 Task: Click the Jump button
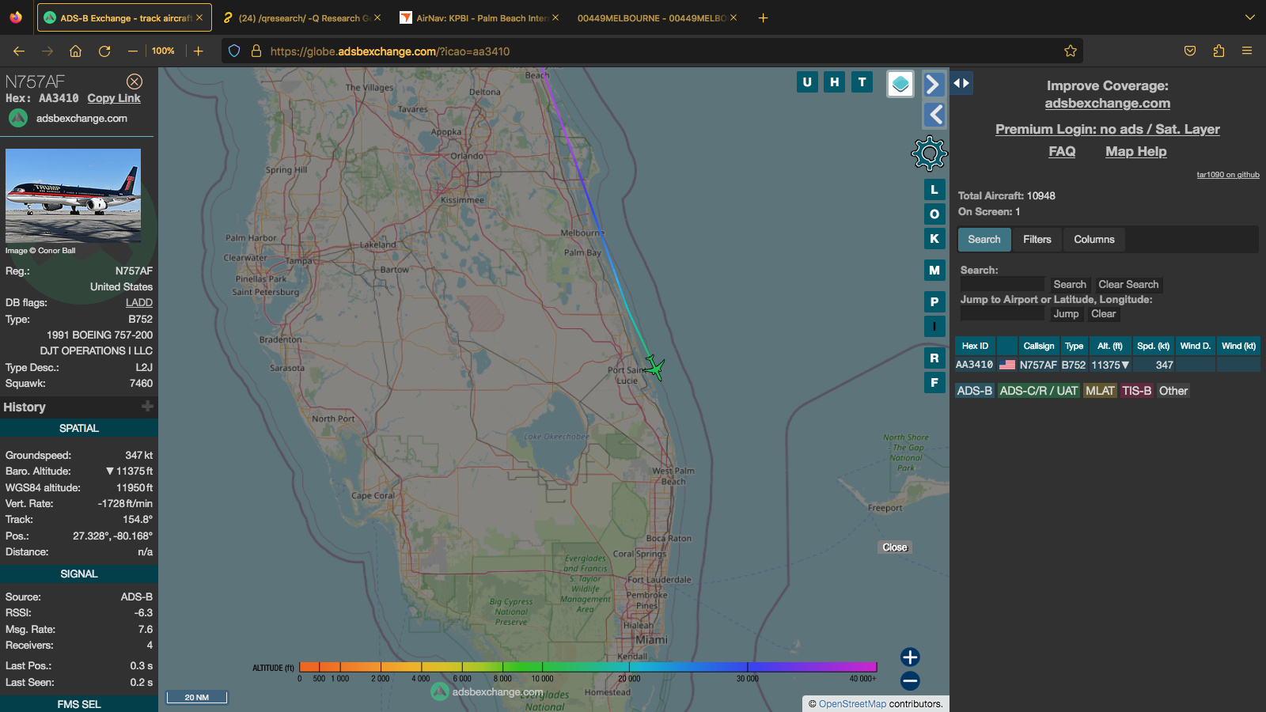tap(1066, 314)
